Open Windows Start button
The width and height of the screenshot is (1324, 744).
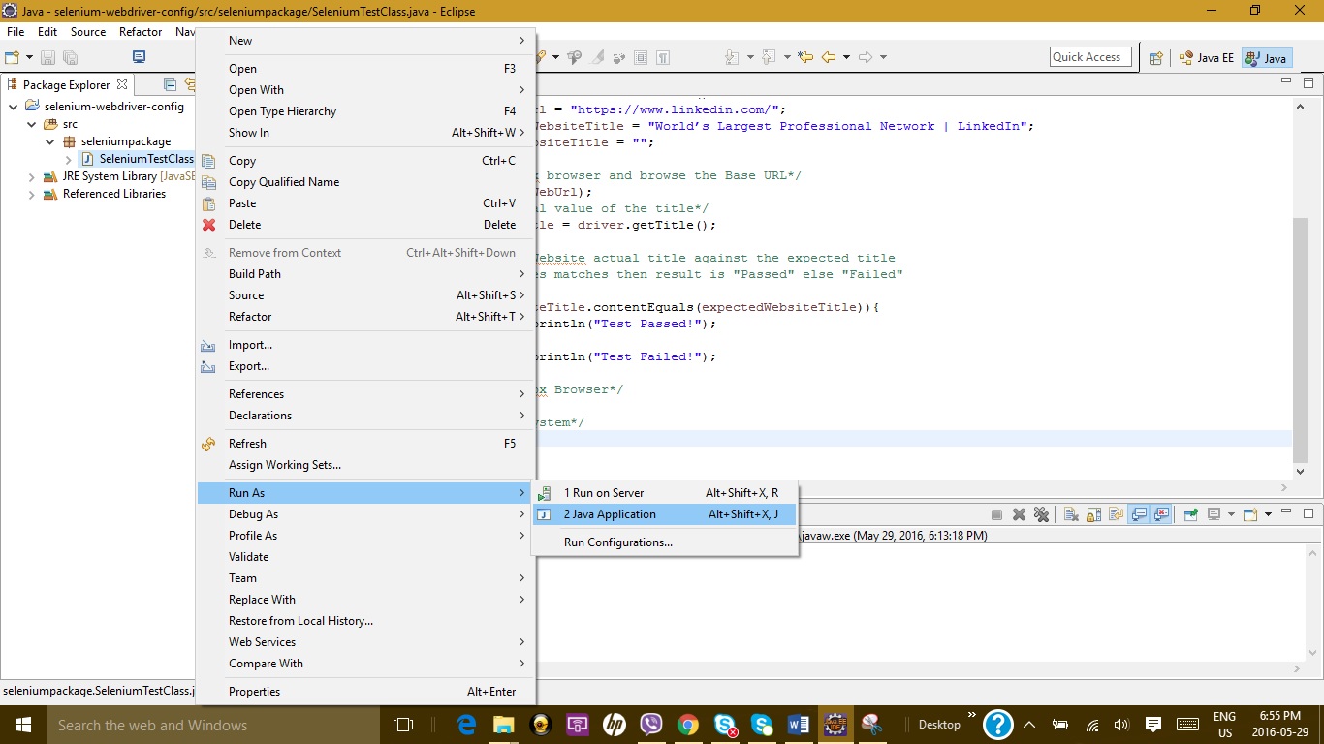[22, 725]
